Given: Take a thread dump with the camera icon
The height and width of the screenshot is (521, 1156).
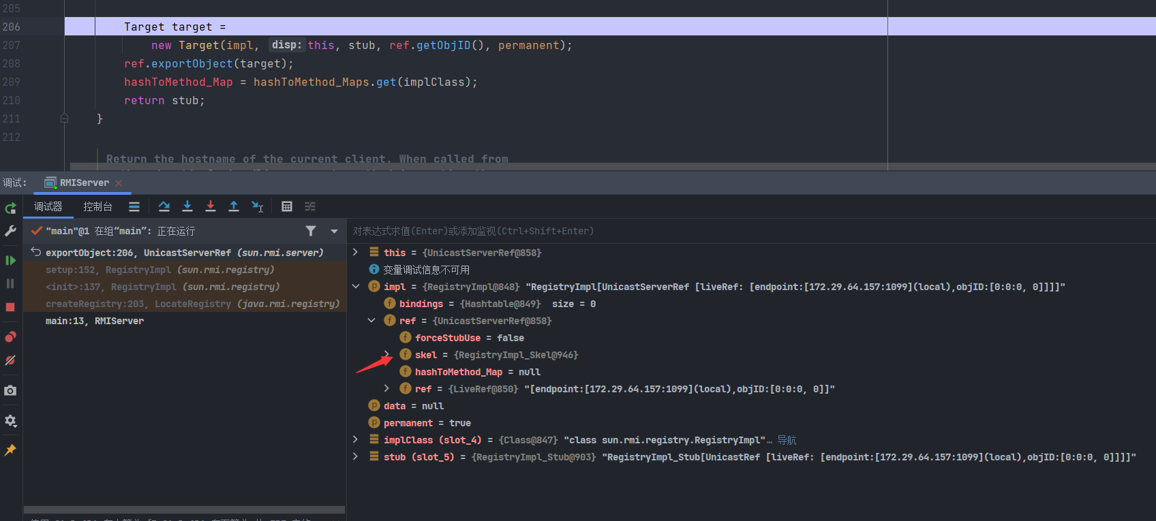Looking at the screenshot, I should pos(10,391).
